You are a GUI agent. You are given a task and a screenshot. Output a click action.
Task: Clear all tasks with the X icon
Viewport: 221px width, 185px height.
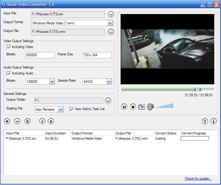28,121
